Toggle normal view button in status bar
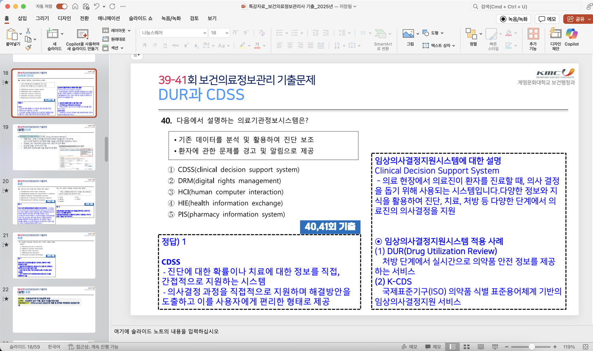 point(452,347)
